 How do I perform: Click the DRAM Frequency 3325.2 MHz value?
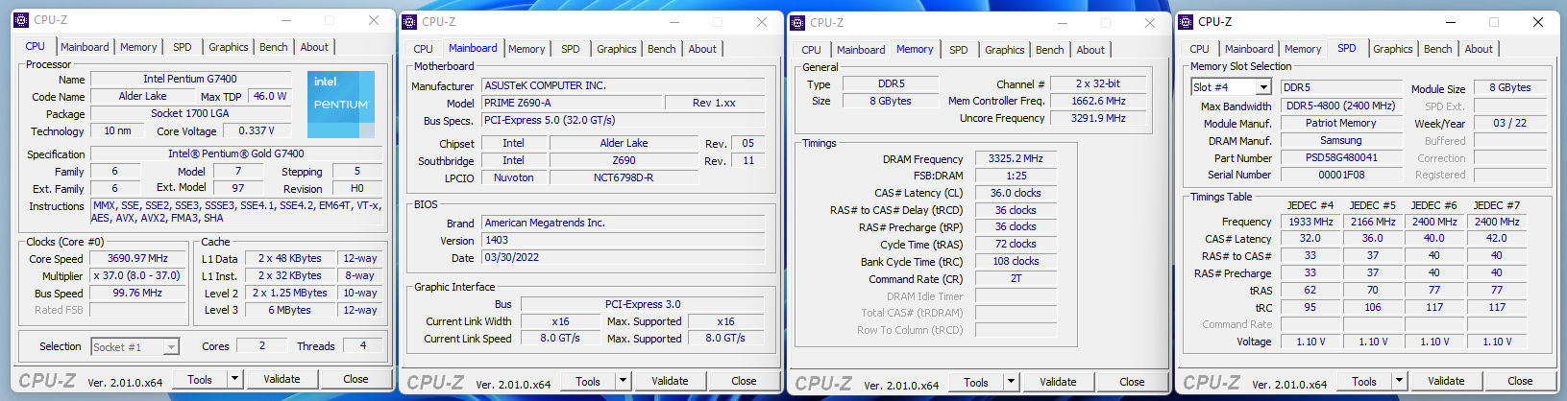[x=1016, y=158]
